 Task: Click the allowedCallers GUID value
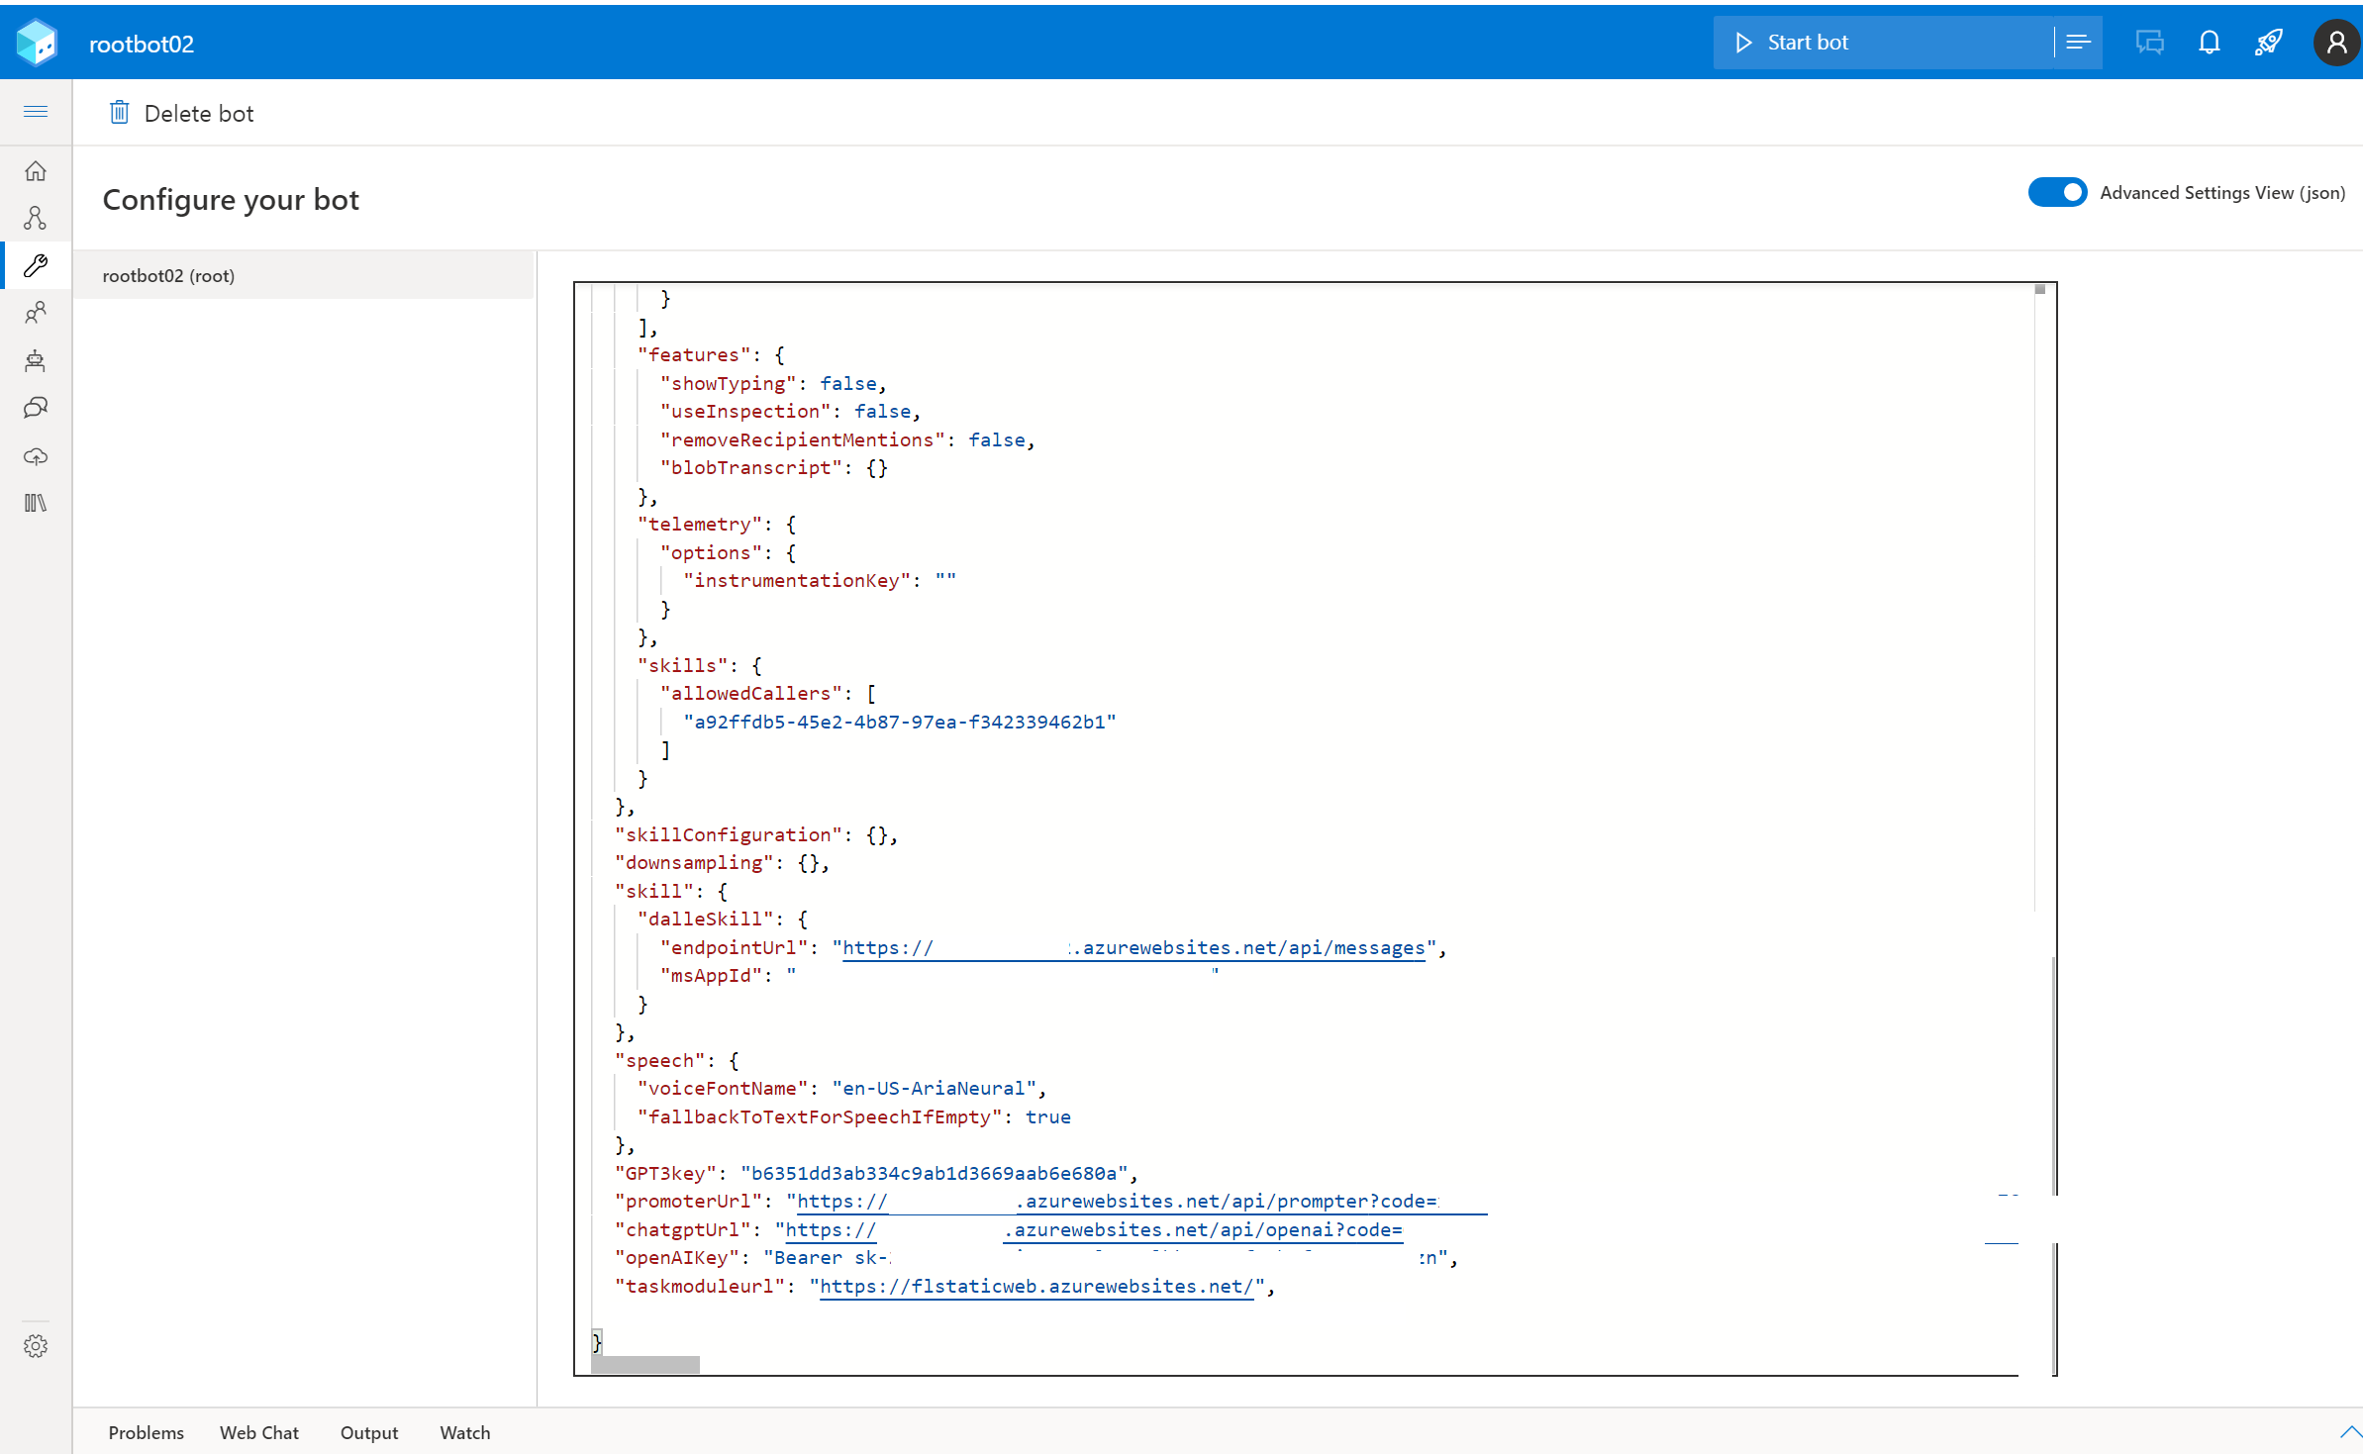pyautogui.click(x=900, y=723)
